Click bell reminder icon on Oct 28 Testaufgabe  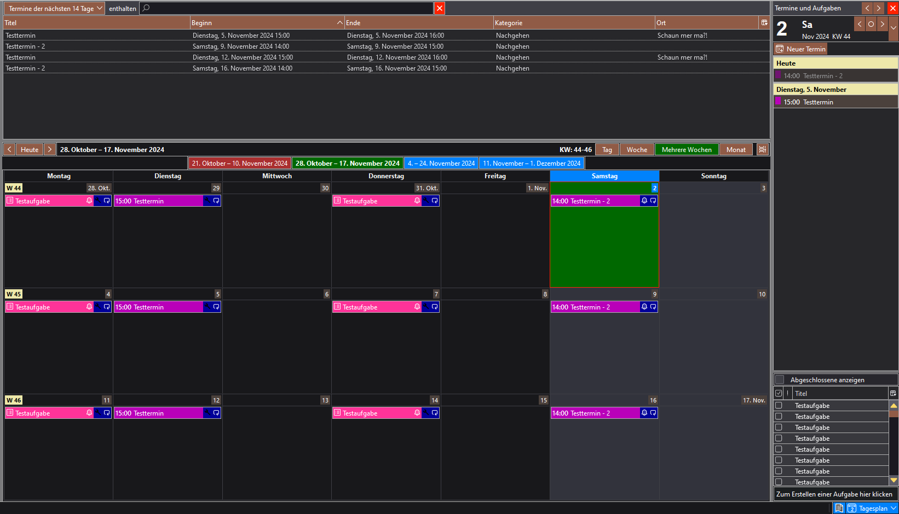pyautogui.click(x=89, y=201)
